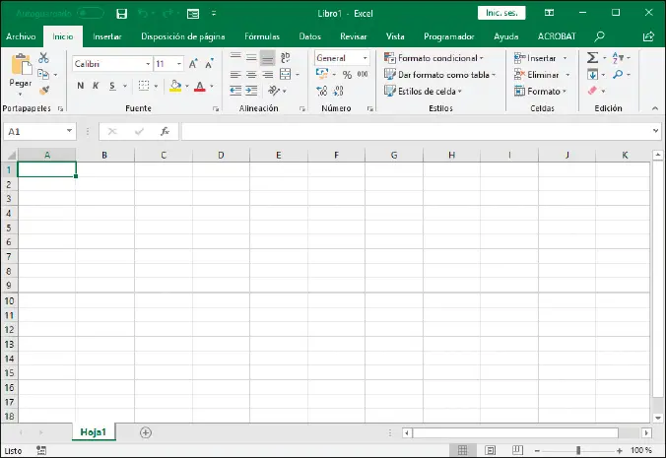The width and height of the screenshot is (666, 458).
Task: Switch to the Datos tab
Action: [310, 36]
